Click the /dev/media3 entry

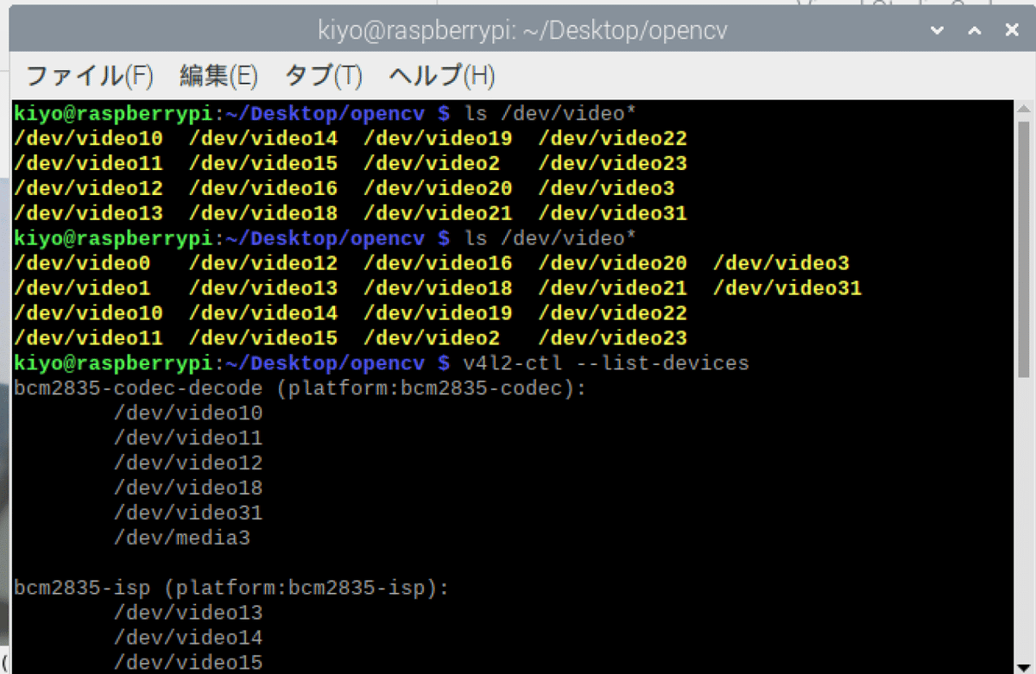tap(182, 538)
